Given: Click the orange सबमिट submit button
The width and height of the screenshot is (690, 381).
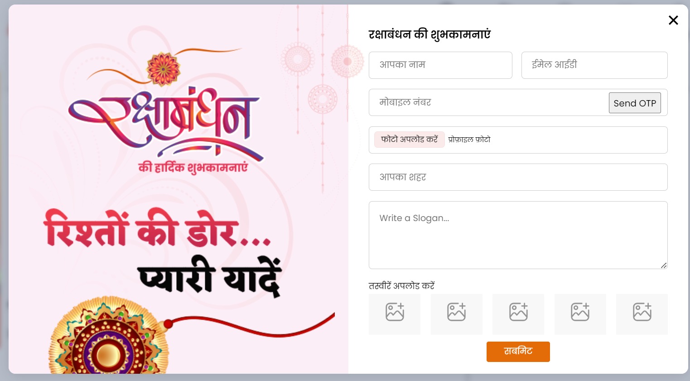Looking at the screenshot, I should (518, 352).
